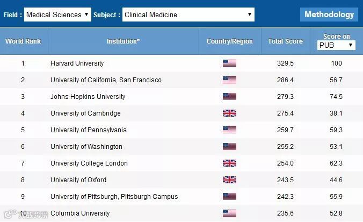Click the Institution column header
This screenshot has height=222, width=363.
point(123,41)
